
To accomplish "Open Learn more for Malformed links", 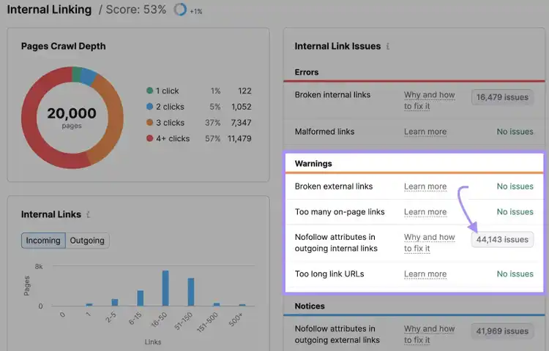I will 425,132.
